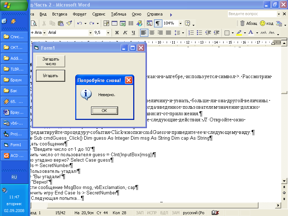Viewport: 288px width, 216px height.
Task: Open the Undo history dropdown arrow
Action: [x=85, y=23]
